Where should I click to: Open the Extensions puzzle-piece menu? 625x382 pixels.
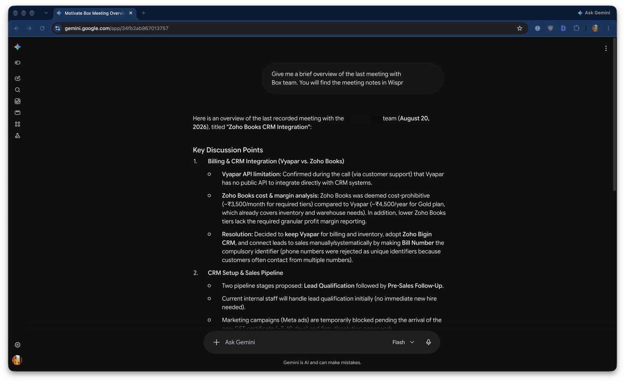[577, 28]
